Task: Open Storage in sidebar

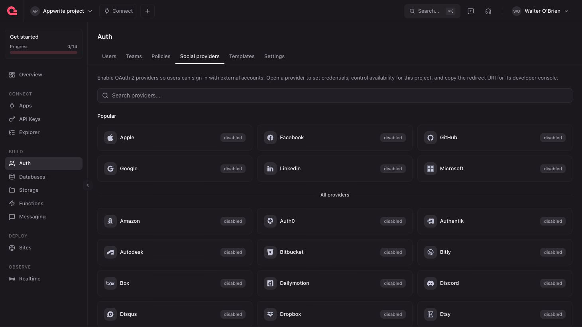Action: [x=44, y=190]
